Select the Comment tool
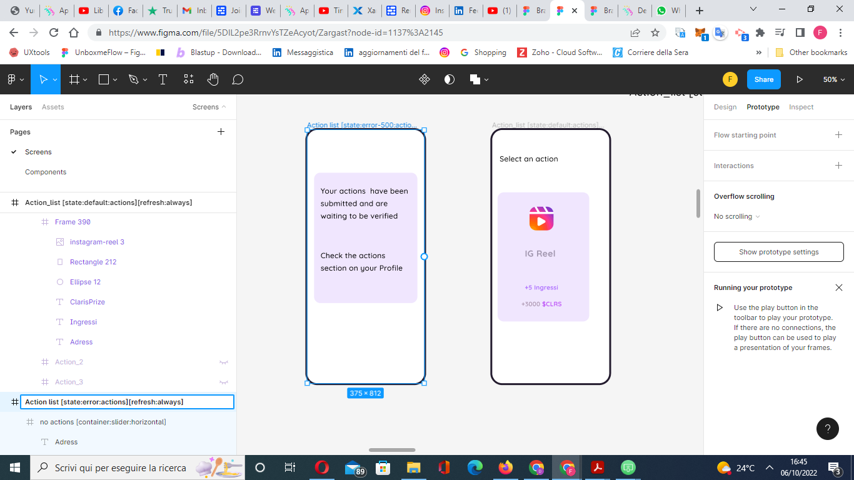Viewport: 854px width, 480px height. [238, 79]
